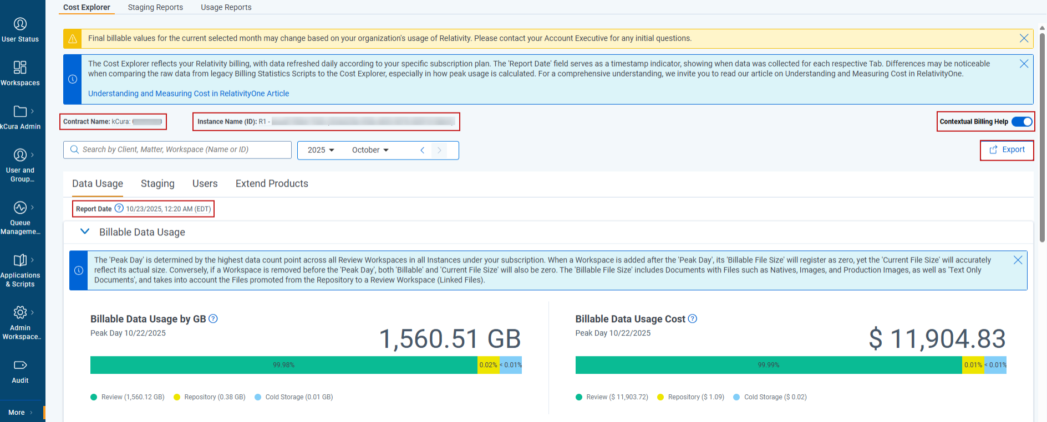Open the User Status sidebar icon
Viewport: 1047px width, 422px height.
point(20,24)
